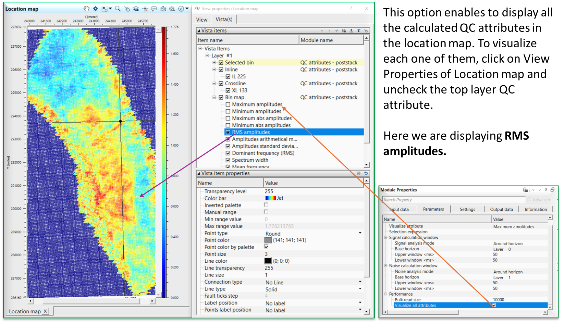This screenshot has height=323, width=564.
Task: Open map settings gear icon
Action: coord(96,9)
